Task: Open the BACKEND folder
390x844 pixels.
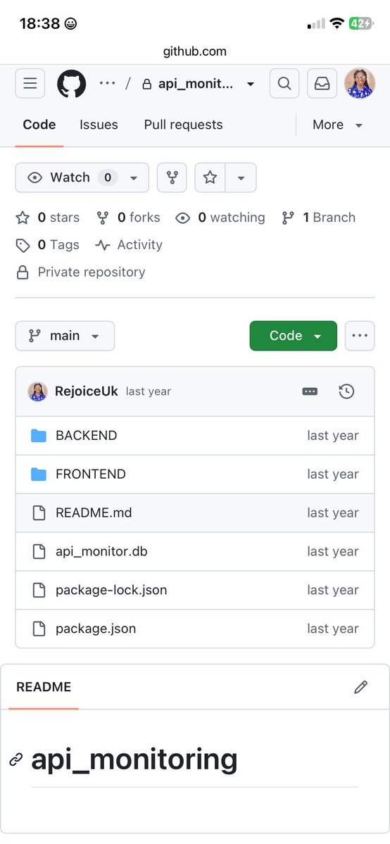Action: [86, 436]
